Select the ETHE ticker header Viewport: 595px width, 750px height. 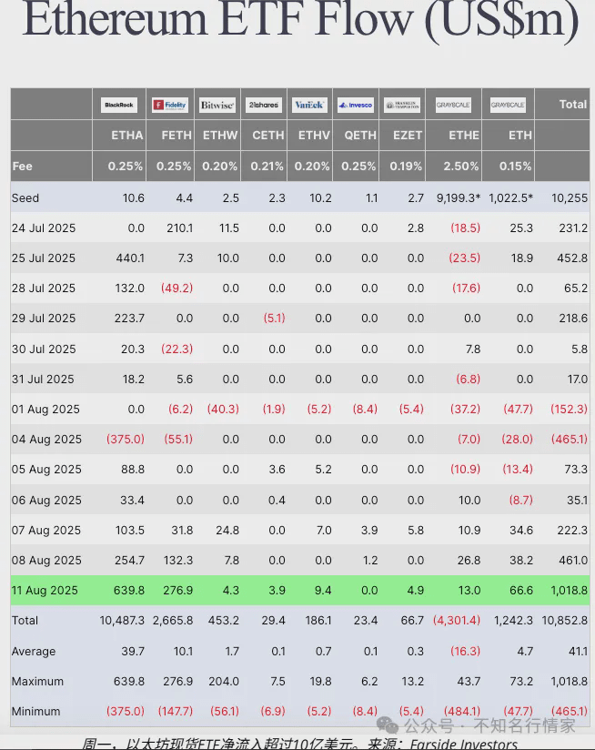[x=464, y=136]
